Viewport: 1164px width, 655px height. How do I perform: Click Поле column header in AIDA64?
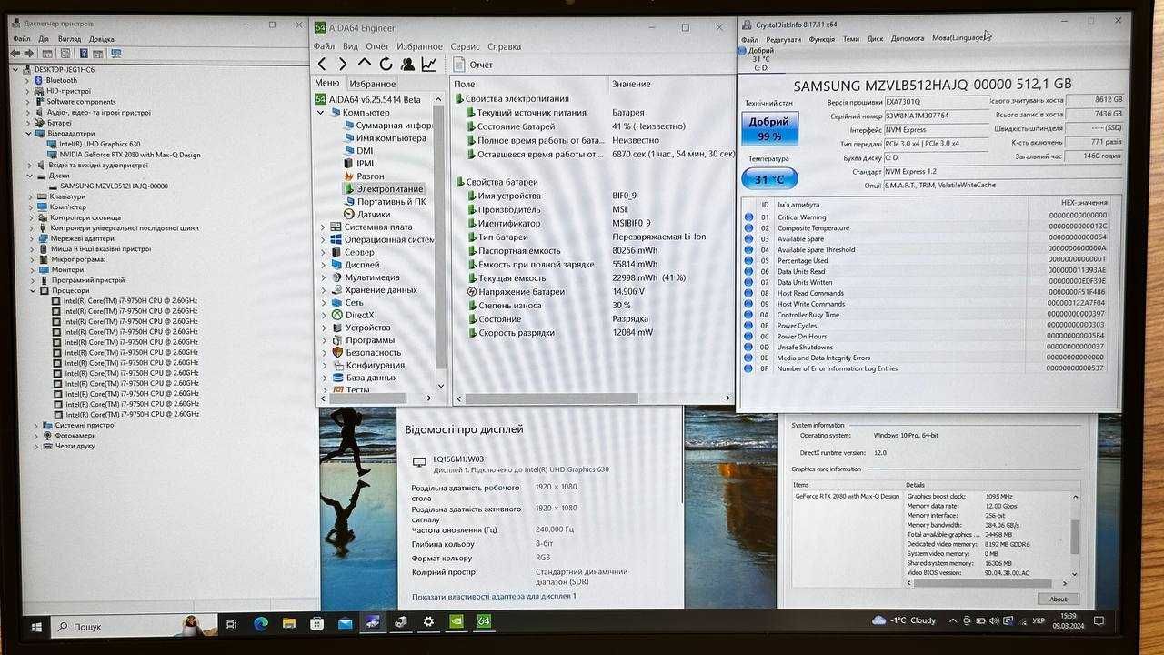click(x=465, y=84)
